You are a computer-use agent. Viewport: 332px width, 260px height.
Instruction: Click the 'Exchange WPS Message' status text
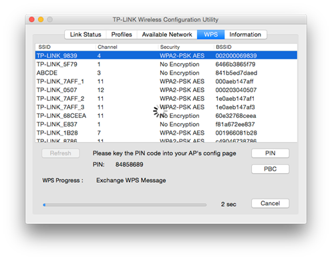click(x=131, y=180)
